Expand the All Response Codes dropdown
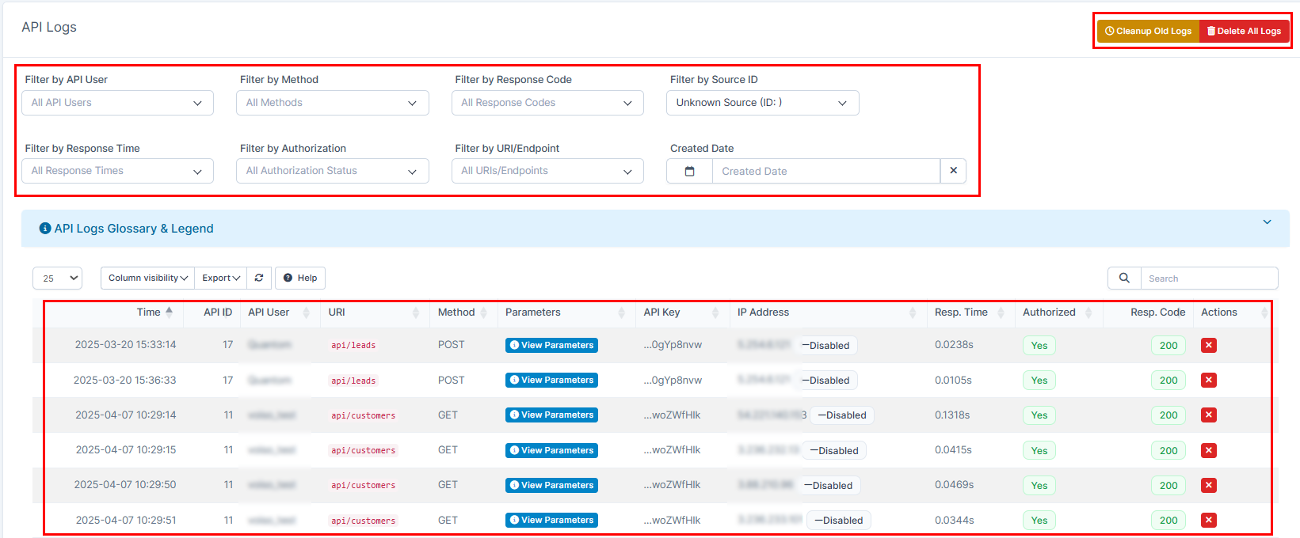 click(x=547, y=103)
